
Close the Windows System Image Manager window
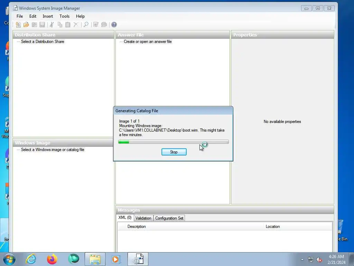329,8
